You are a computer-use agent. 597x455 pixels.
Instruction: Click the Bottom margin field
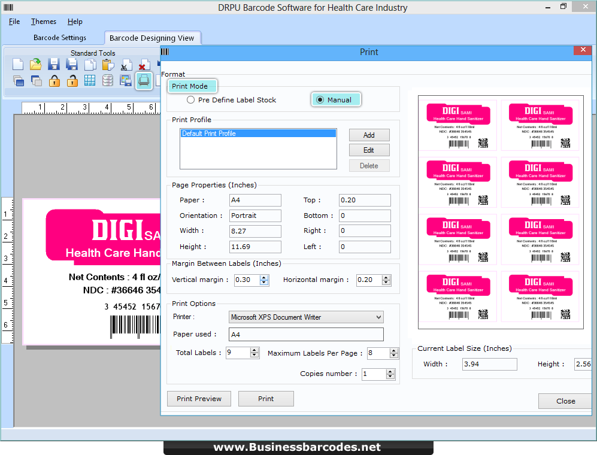(365, 216)
